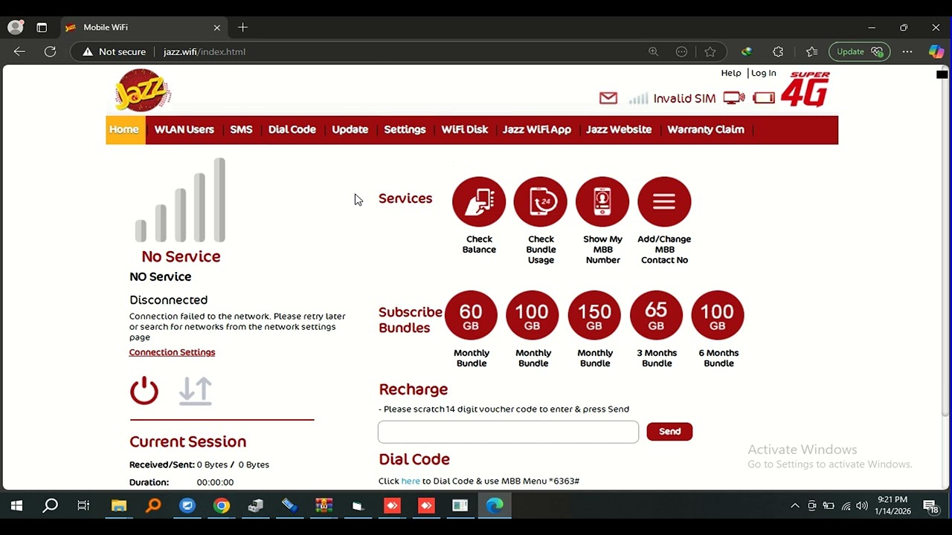Click the taskbar clock showing 9:21 PM

[x=892, y=505]
